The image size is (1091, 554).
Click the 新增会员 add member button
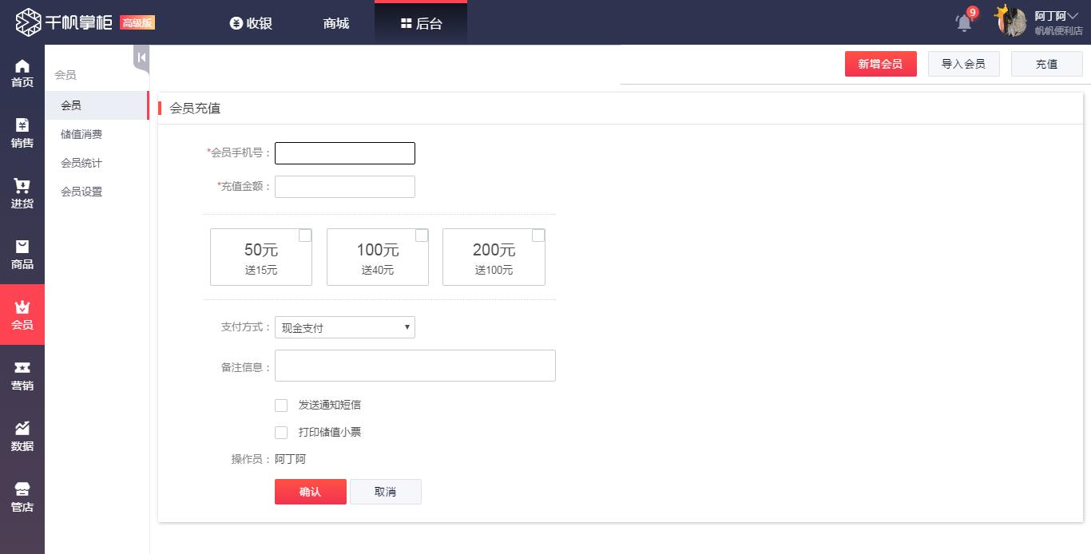881,63
